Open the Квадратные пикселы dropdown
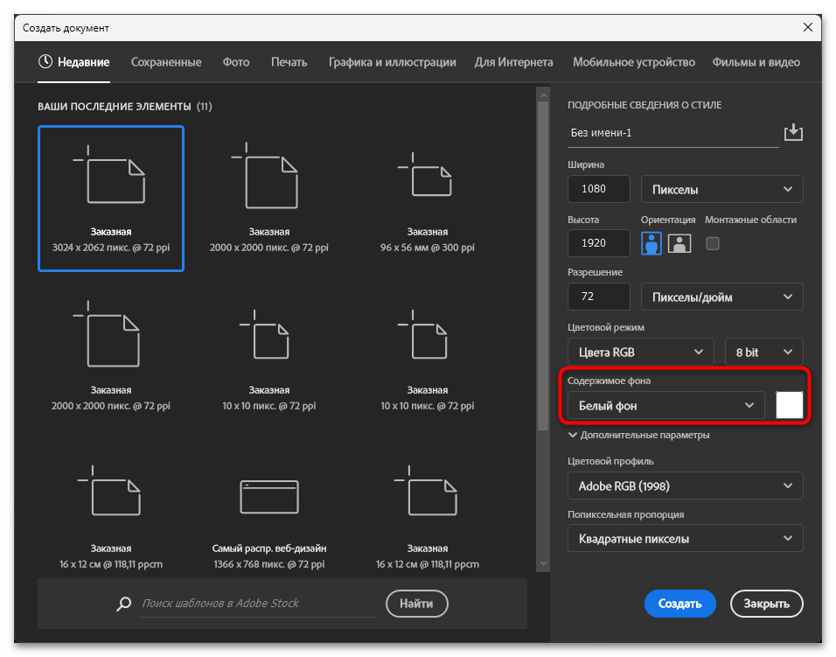 coord(685,538)
